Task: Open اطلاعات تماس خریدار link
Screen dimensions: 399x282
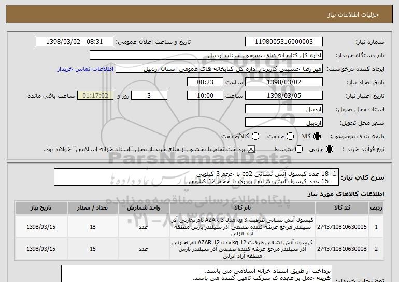Action: [x=85, y=69]
